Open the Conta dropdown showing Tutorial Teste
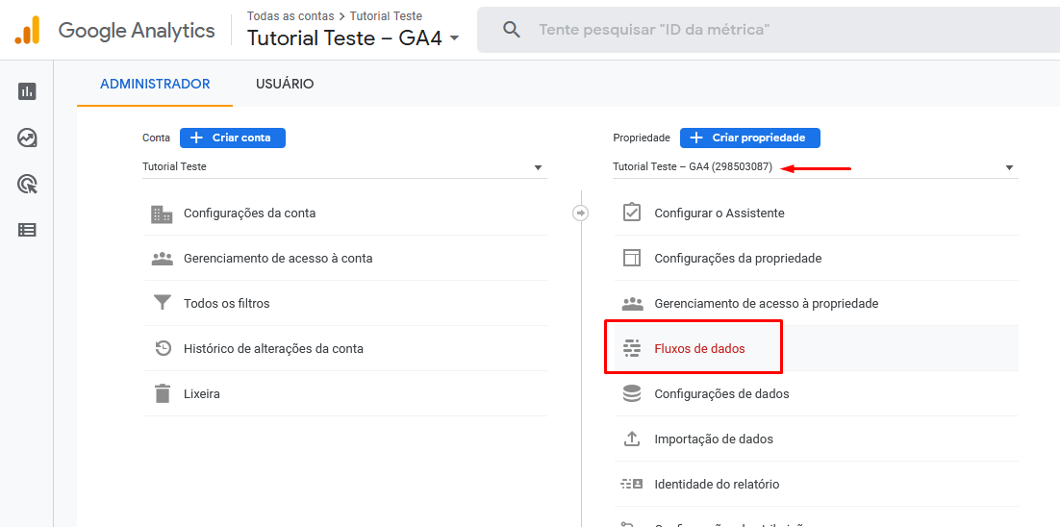This screenshot has height=527, width=1060. tap(344, 167)
